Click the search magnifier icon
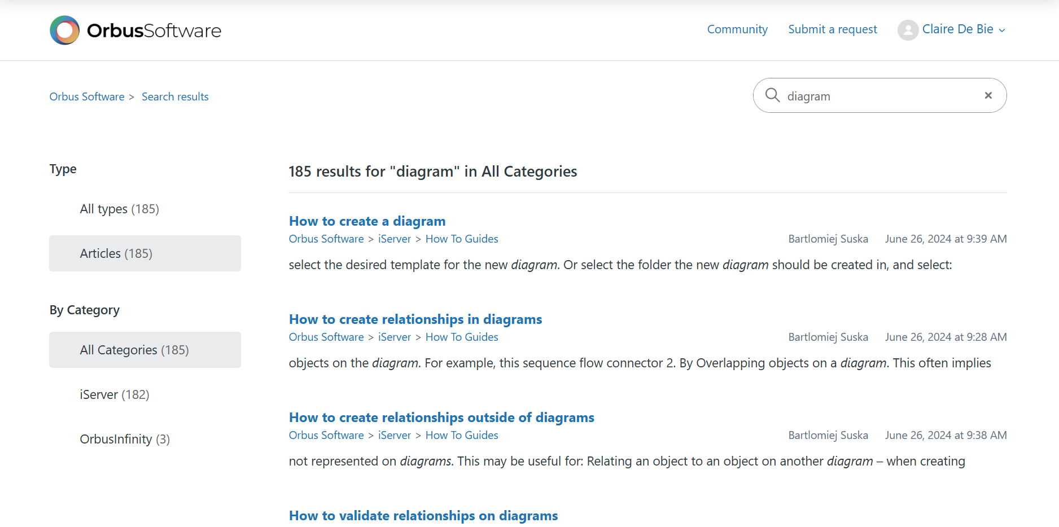This screenshot has width=1059, height=527. pyautogui.click(x=772, y=95)
